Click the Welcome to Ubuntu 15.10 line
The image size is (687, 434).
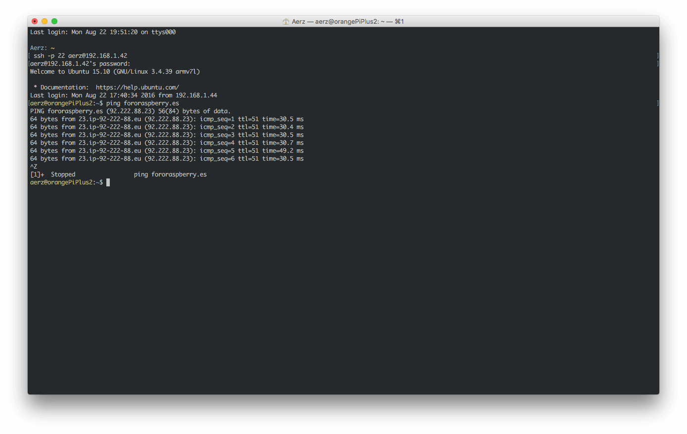(115, 72)
